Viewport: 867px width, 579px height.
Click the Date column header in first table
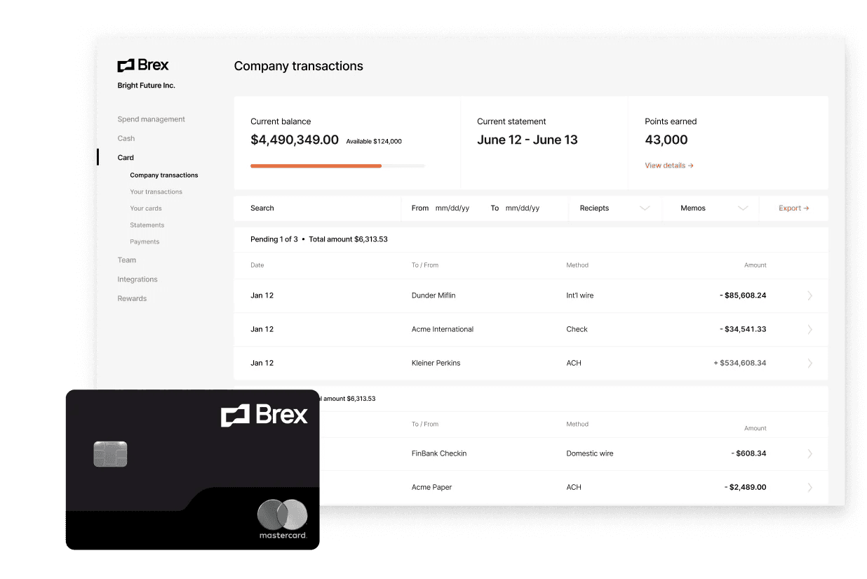tap(257, 265)
